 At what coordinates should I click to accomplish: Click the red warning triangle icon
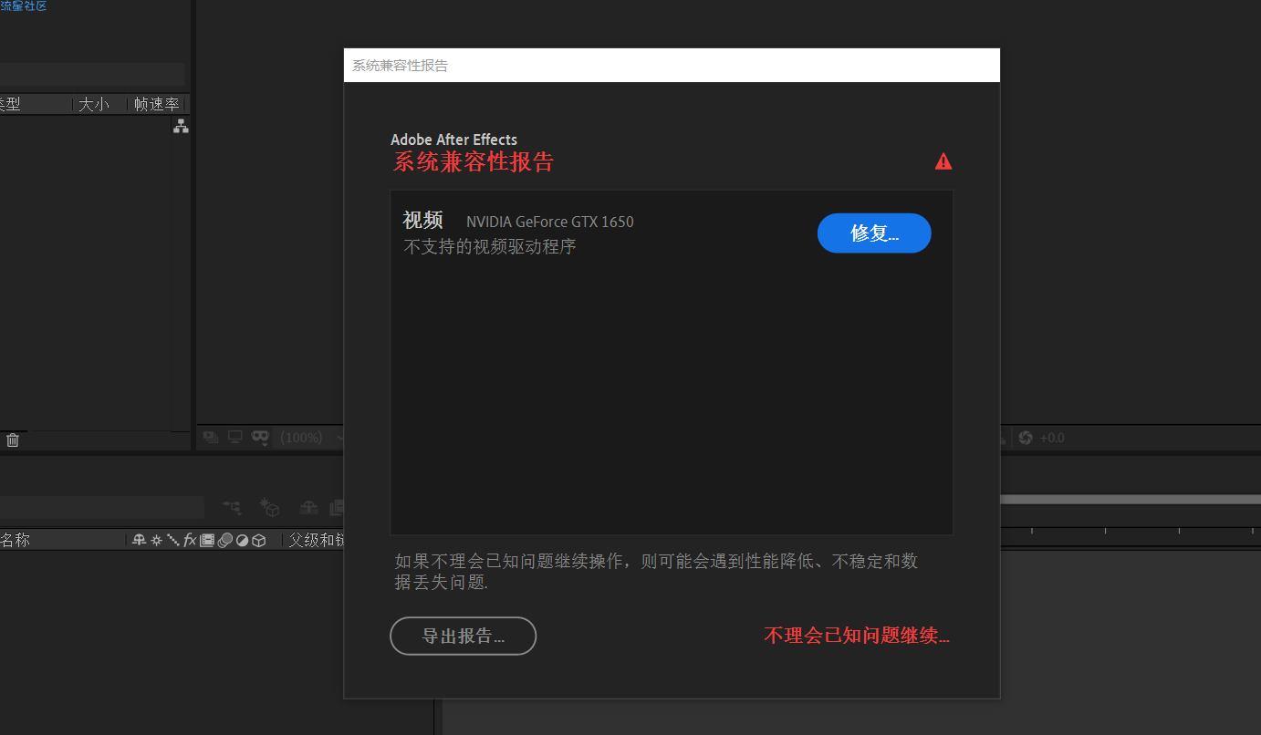[x=943, y=161]
